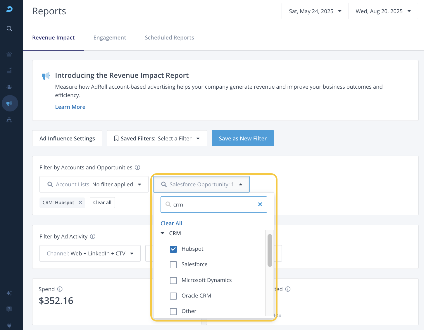Uncheck the Hubspot checkbox
The height and width of the screenshot is (330, 424).
pyautogui.click(x=173, y=249)
